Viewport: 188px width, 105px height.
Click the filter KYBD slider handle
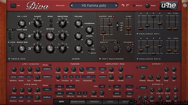coord(128,29)
